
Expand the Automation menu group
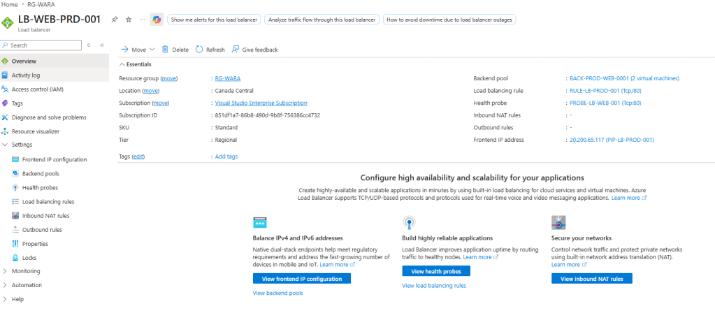click(x=6, y=285)
